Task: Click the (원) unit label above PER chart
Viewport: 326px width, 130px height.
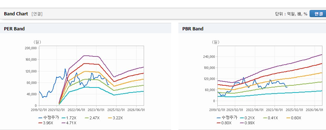Action: [37, 42]
